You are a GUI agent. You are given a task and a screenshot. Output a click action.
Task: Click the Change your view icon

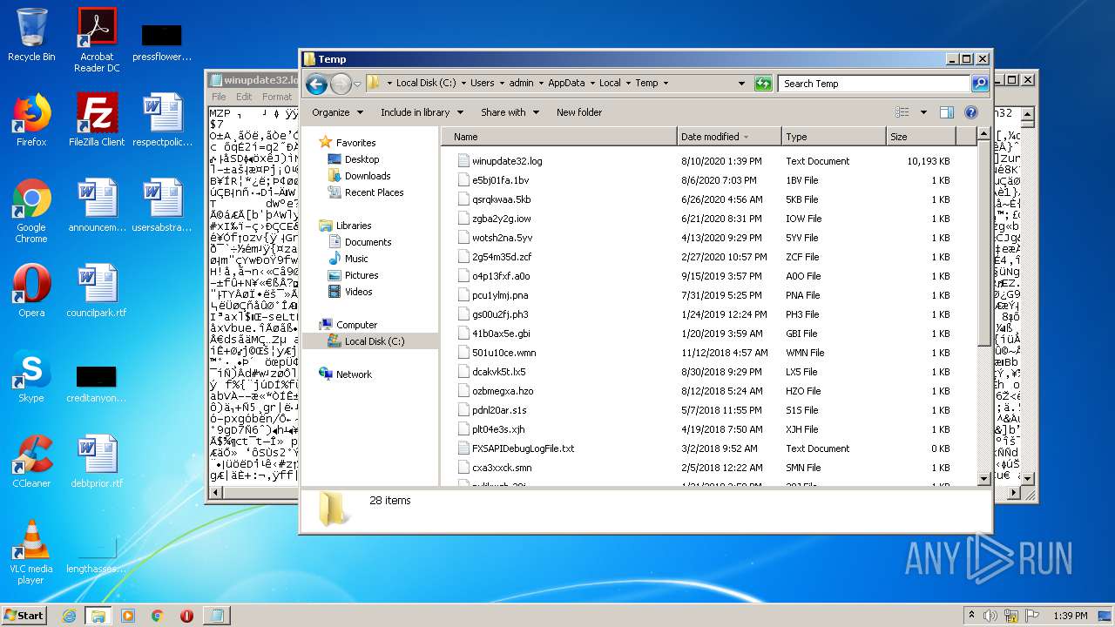pos(902,112)
